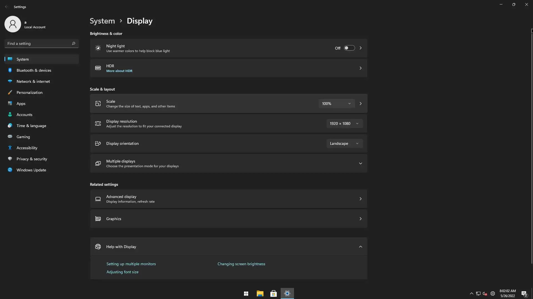Open File Explorer from the taskbar
Screen dimensions: 533x299
260,293
